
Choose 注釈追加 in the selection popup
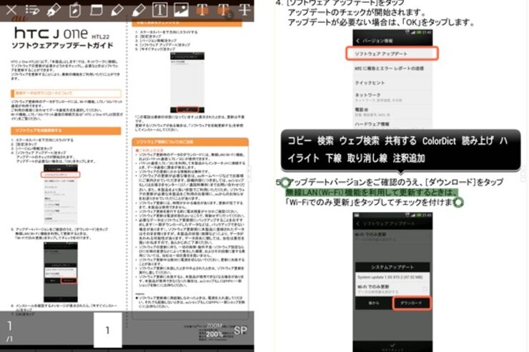[x=409, y=158]
